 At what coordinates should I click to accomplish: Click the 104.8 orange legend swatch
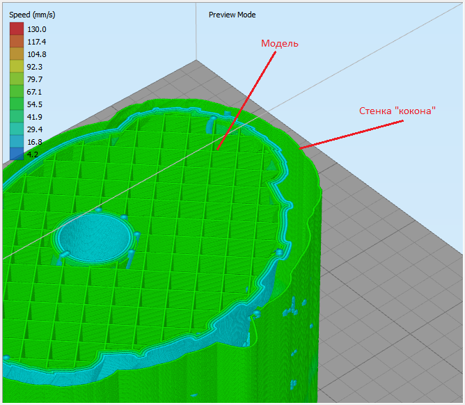(17, 54)
